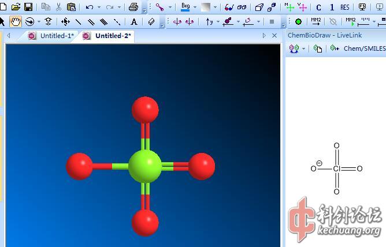The height and width of the screenshot is (247, 386).
Task: Click the single bond tool
Action: click(x=79, y=22)
